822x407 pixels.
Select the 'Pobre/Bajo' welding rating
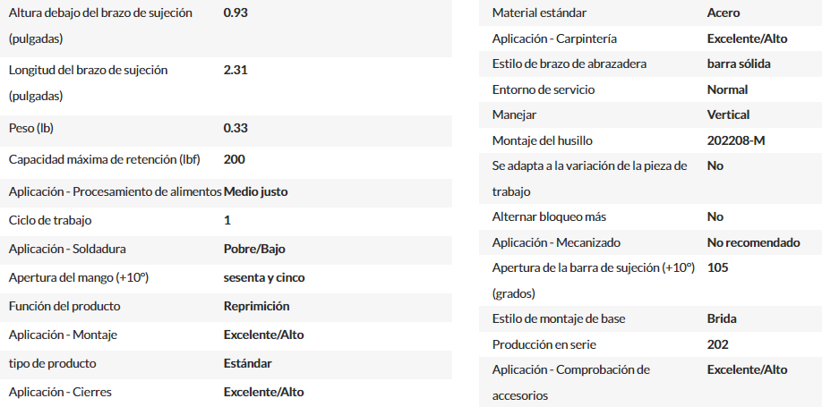click(x=254, y=249)
